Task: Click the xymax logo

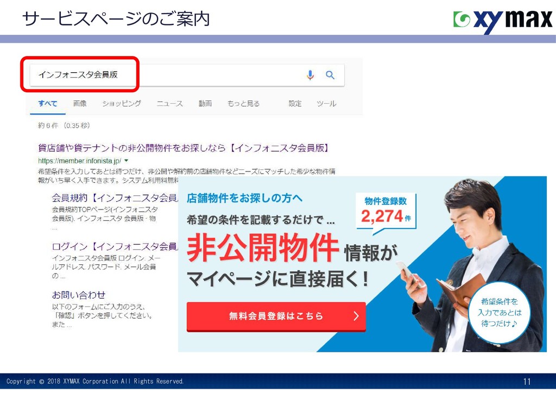Action: (502, 21)
